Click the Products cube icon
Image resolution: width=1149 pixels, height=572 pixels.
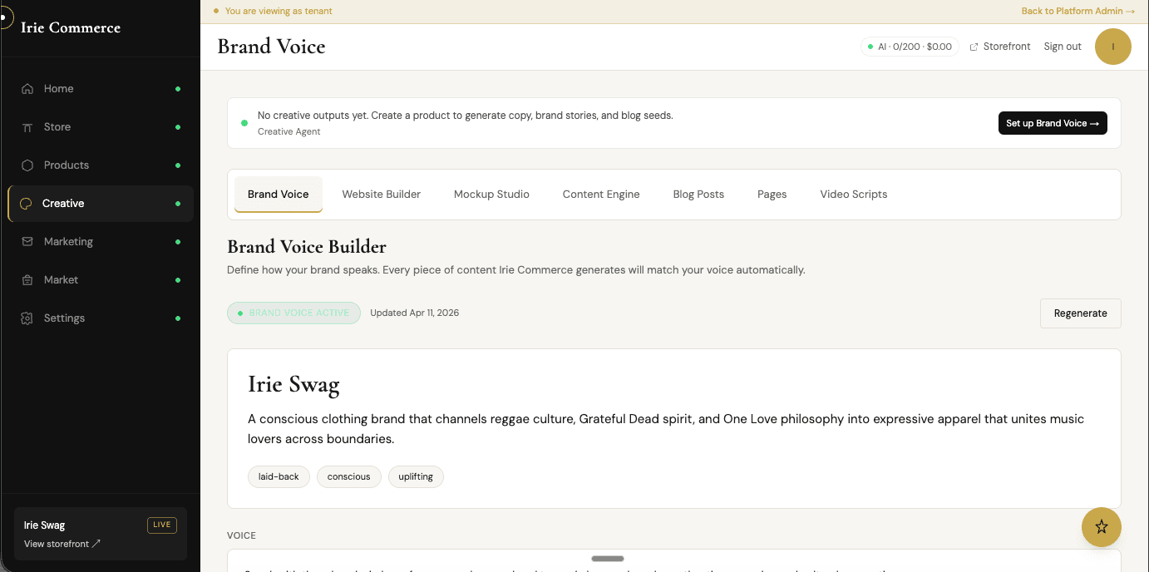(x=27, y=165)
